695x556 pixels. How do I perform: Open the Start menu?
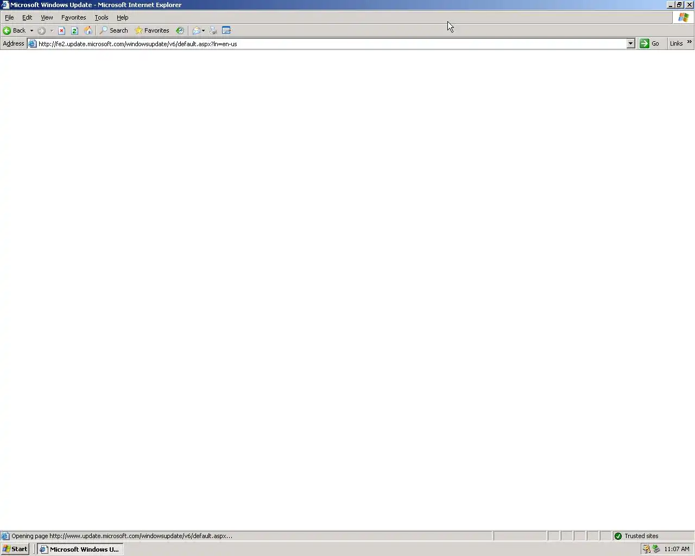point(15,549)
